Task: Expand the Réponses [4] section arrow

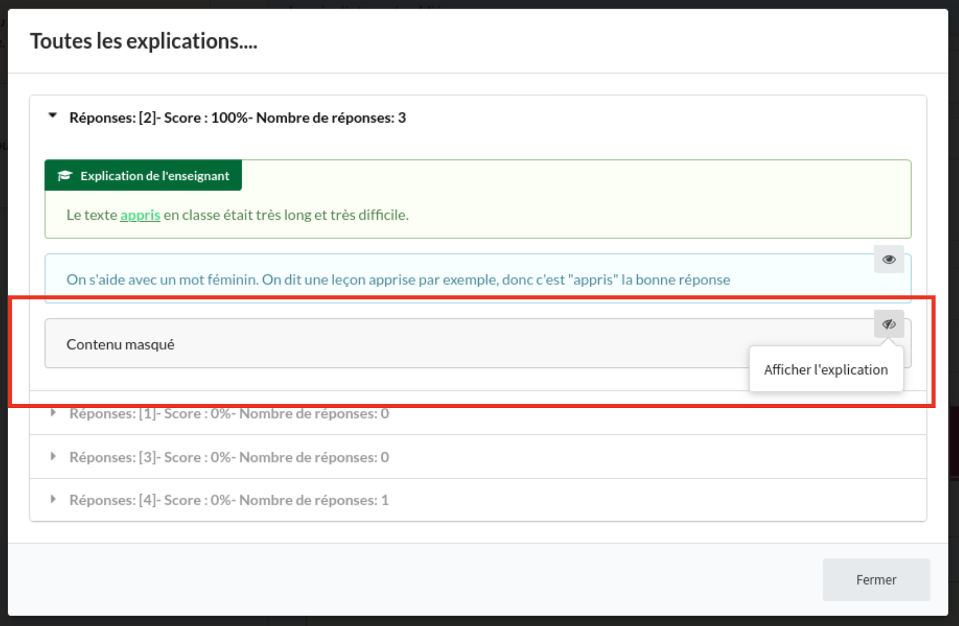Action: coord(53,499)
